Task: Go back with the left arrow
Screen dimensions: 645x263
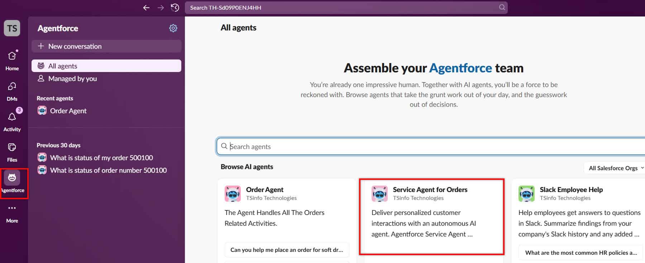Action: [146, 8]
